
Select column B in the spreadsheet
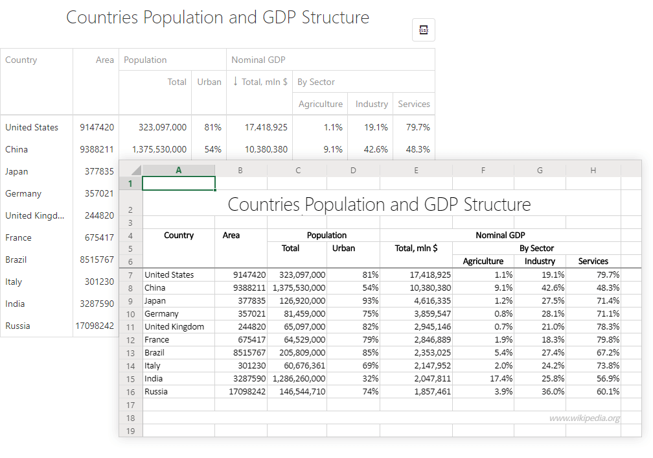pos(240,170)
